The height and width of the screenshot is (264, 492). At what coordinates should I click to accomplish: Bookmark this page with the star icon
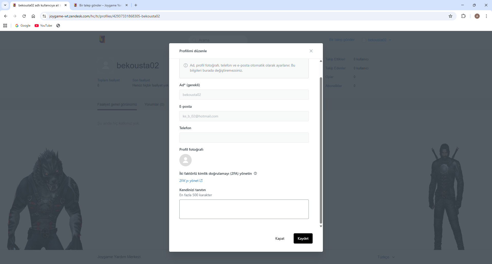click(450, 16)
